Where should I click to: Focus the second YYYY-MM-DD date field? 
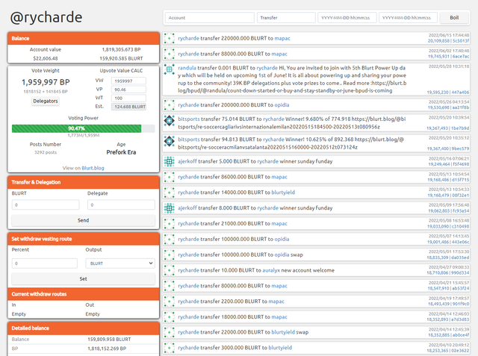[408, 18]
